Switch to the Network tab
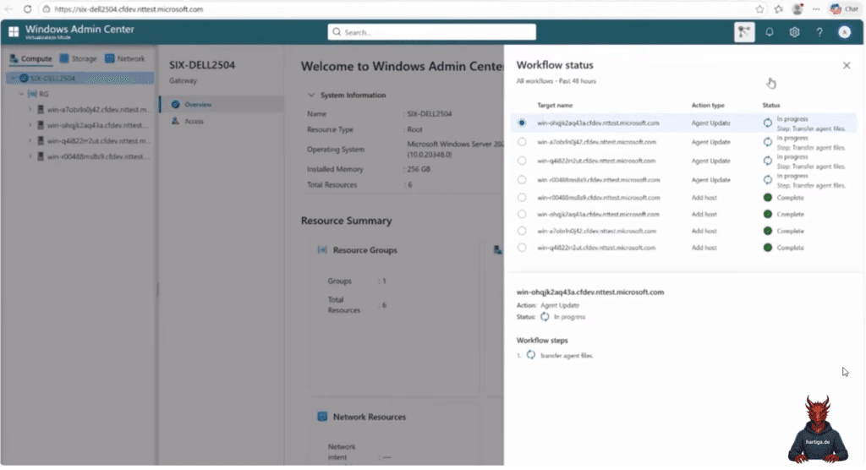 pos(125,58)
